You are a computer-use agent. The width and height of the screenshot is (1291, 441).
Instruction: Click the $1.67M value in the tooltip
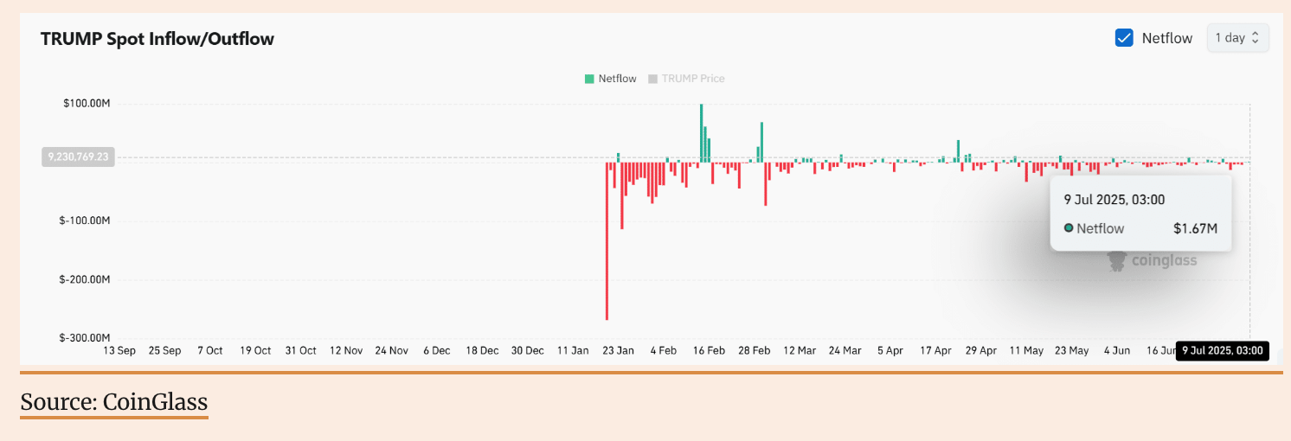coord(1195,228)
